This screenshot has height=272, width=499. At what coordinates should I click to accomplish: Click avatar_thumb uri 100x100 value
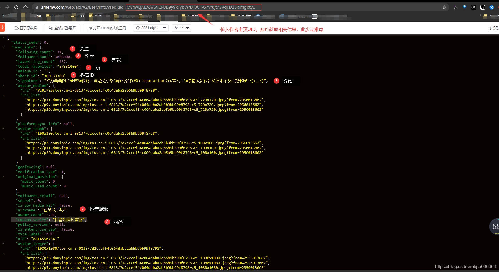(x=96, y=134)
